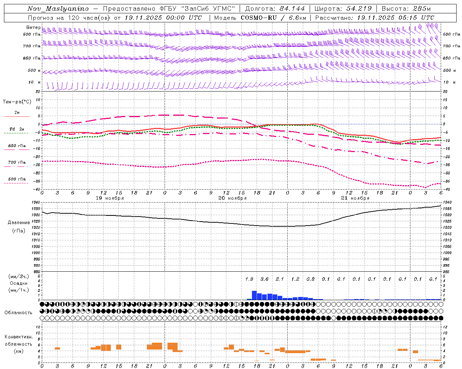Click the Ветер wind panel label
Viewport: 462px width, 369px height.
click(33, 27)
